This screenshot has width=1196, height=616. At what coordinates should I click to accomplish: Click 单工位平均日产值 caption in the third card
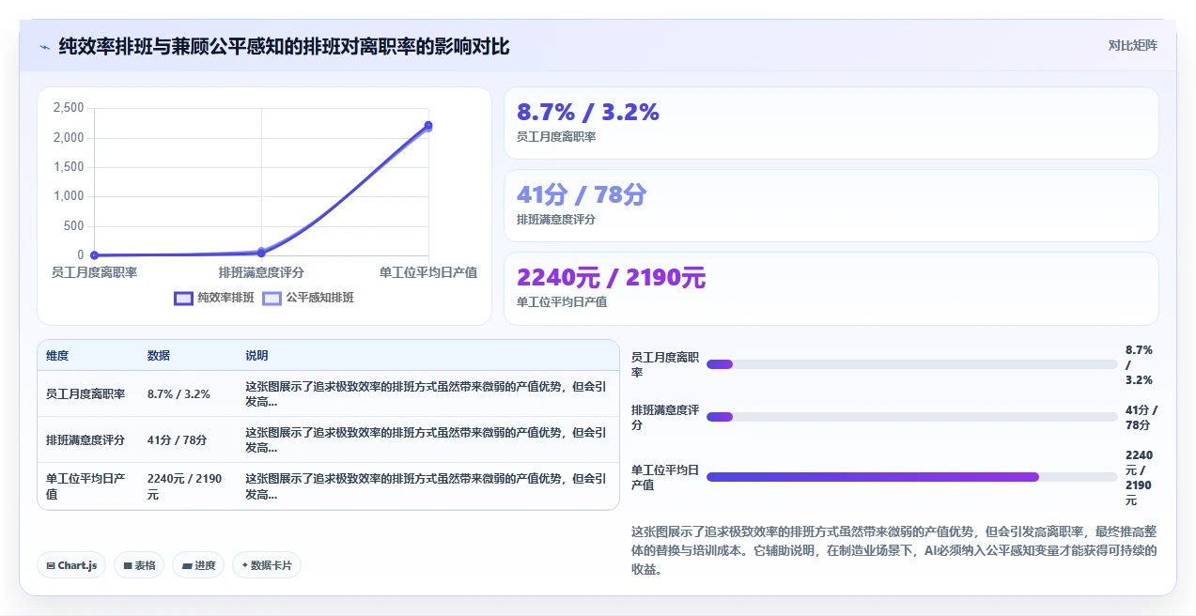tap(562, 302)
